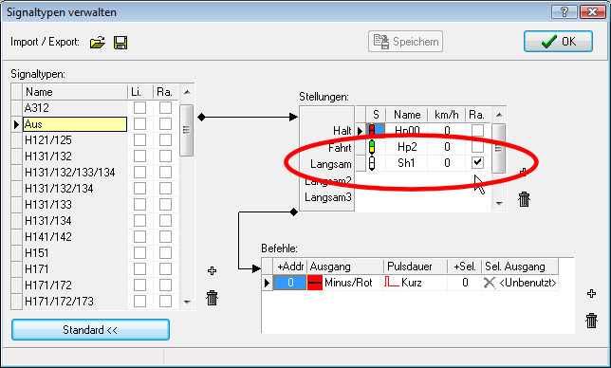This screenshot has height=368, width=611.
Task: Select signal type H121/125
Action: 75,140
